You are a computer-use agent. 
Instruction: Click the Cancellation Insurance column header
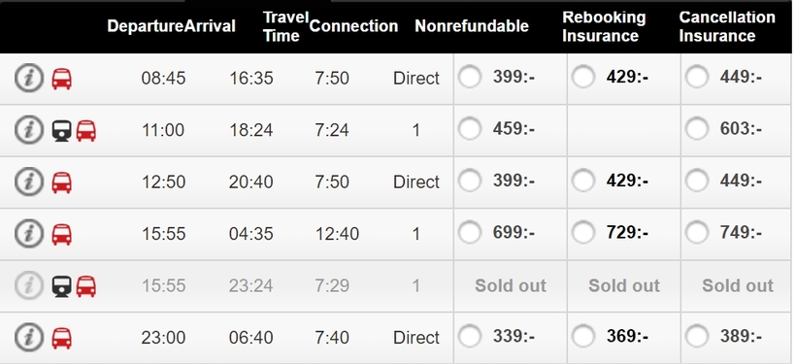pos(727,26)
